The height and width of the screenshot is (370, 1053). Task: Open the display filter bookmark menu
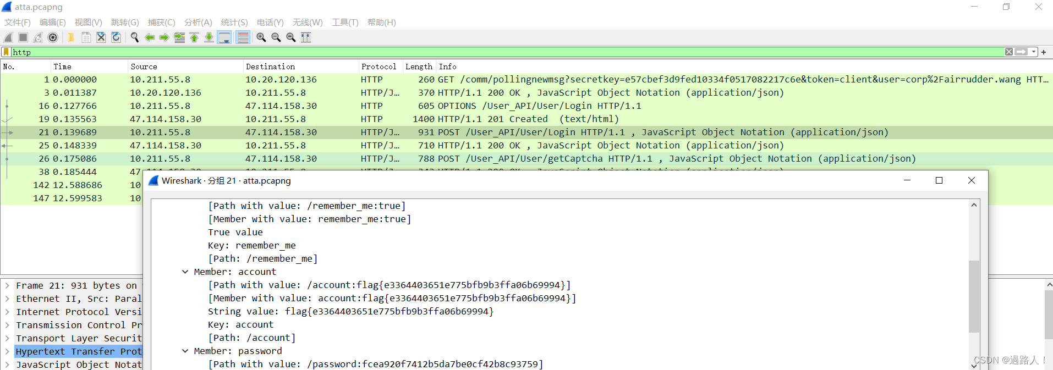click(6, 52)
